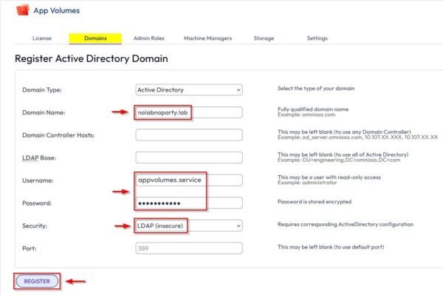Click the LDAP Base label
The height and width of the screenshot is (295, 443).
coord(39,157)
